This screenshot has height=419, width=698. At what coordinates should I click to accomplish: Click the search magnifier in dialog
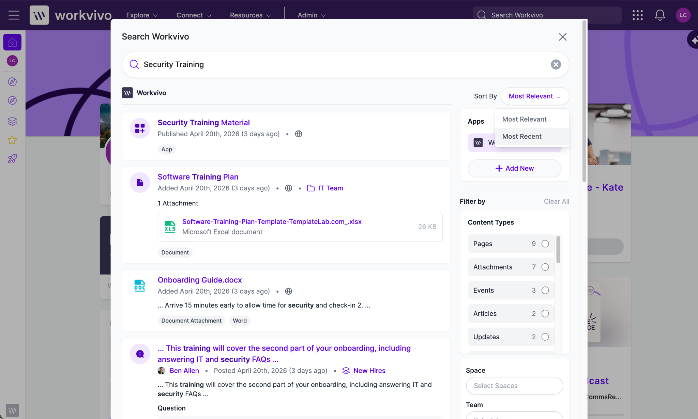point(134,64)
